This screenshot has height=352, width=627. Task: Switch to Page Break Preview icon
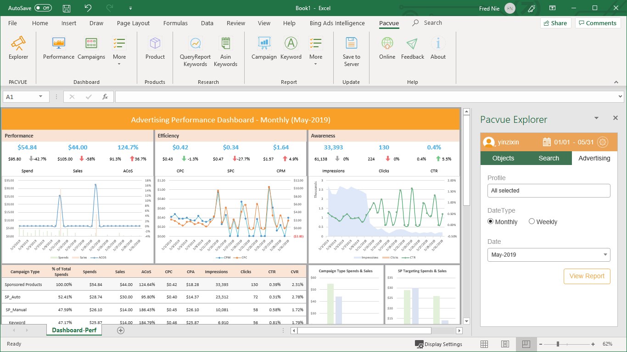click(526, 344)
